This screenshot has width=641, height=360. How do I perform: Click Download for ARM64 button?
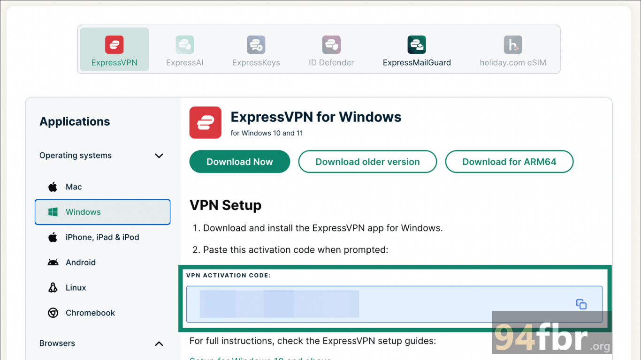tap(509, 162)
